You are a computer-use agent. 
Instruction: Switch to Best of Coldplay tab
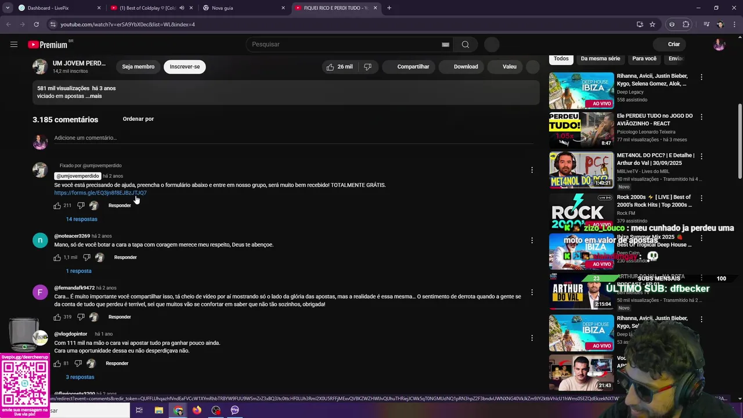tap(151, 8)
